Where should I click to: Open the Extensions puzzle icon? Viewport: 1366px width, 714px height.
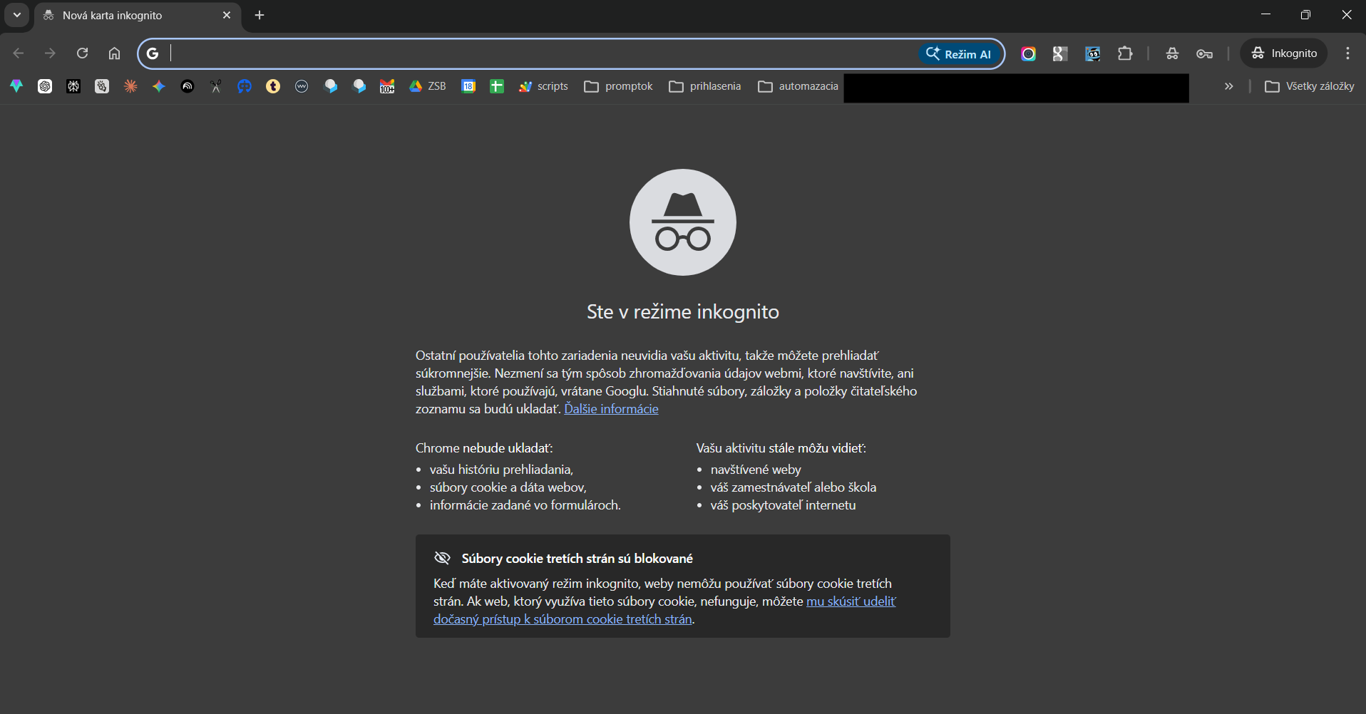1125,53
